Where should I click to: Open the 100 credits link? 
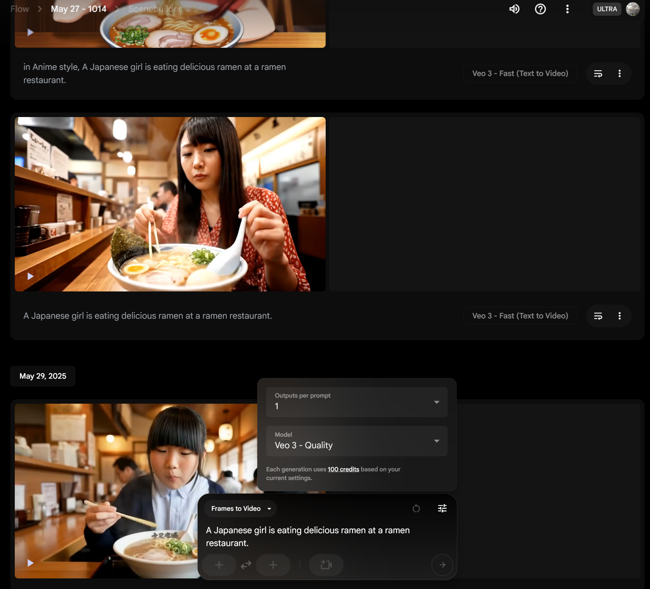click(343, 469)
